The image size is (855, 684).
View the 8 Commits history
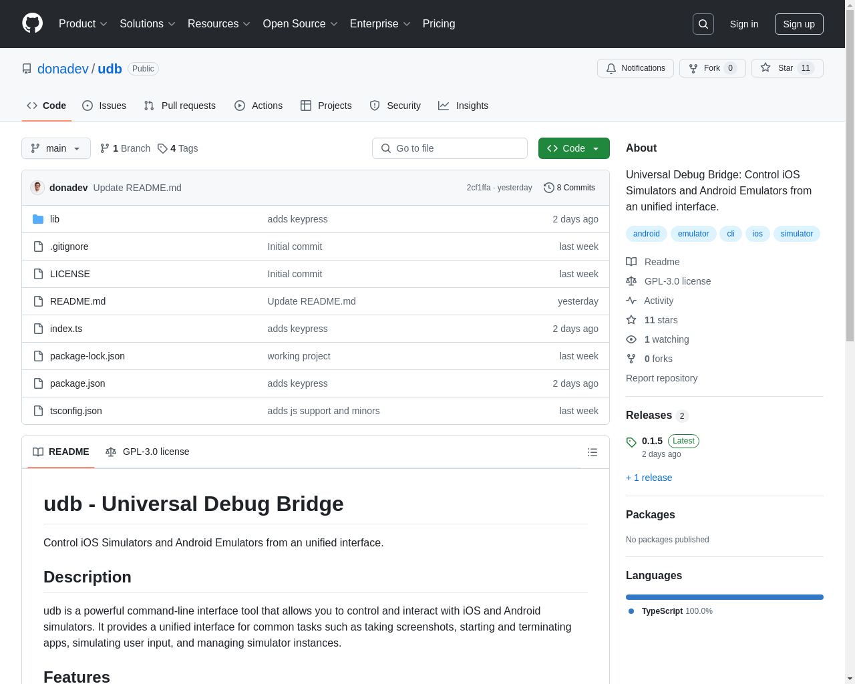pyautogui.click(x=569, y=188)
